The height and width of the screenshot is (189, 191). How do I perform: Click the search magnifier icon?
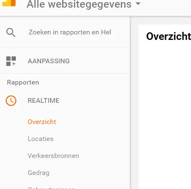11,33
